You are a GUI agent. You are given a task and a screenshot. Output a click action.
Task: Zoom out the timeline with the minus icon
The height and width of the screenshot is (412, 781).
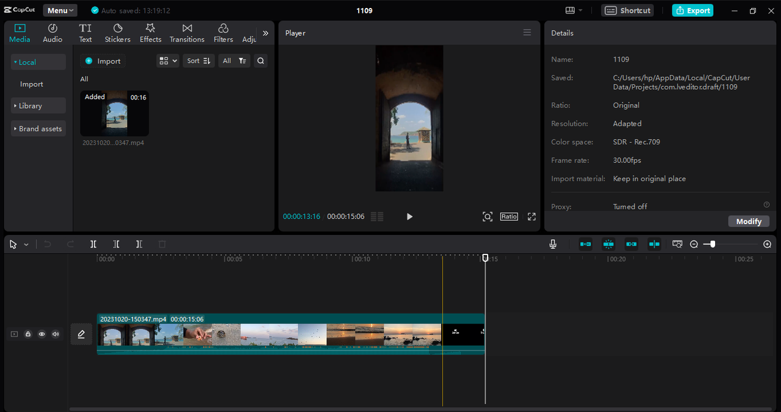[694, 244]
